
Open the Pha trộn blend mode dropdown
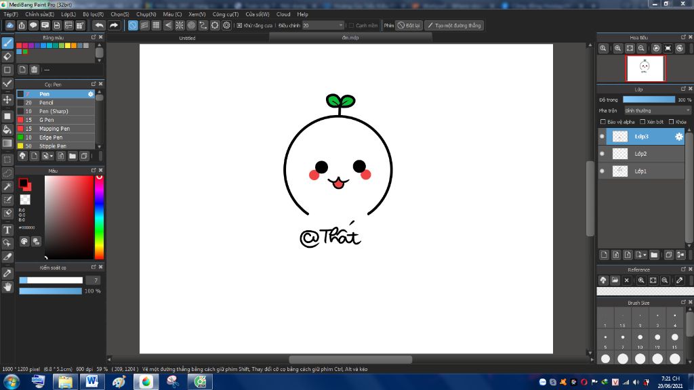pos(657,110)
